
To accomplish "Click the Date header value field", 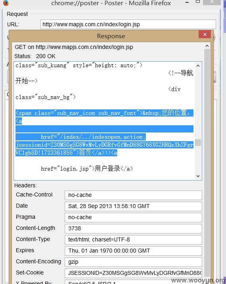I will (133, 206).
